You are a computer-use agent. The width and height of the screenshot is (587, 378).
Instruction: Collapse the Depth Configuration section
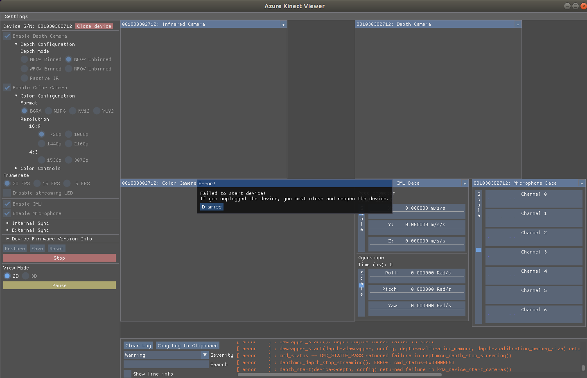click(x=16, y=44)
